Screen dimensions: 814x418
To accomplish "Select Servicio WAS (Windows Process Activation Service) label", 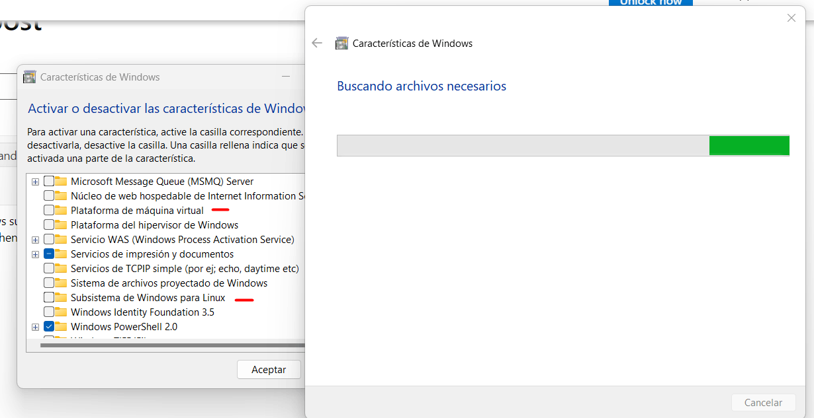I will [x=183, y=240].
